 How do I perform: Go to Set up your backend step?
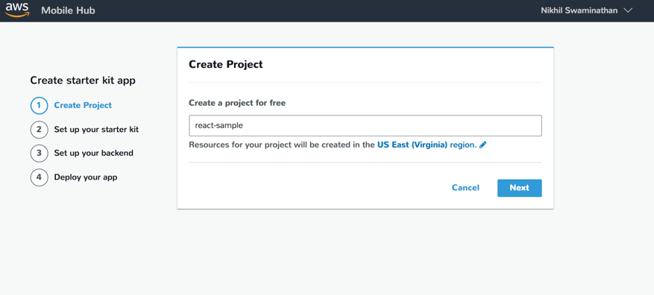[x=94, y=153]
